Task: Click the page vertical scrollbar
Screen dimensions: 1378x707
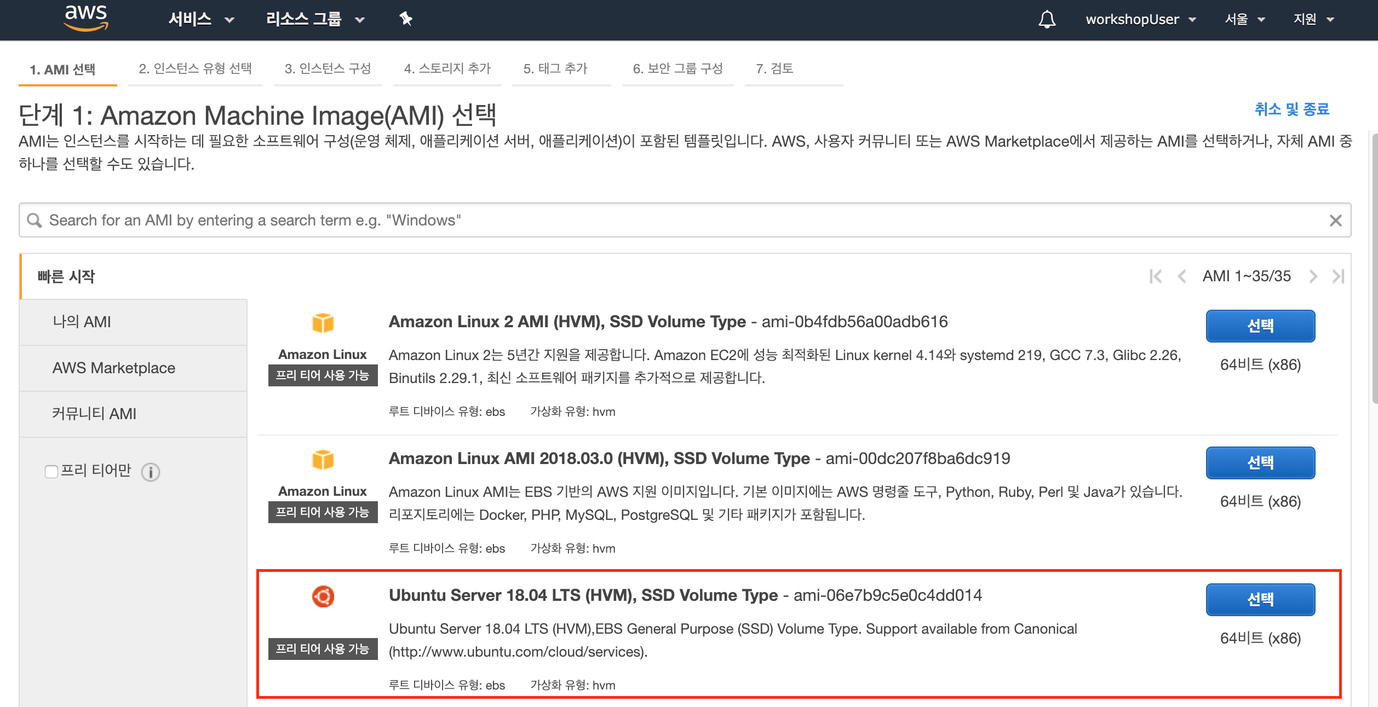Action: point(1374,268)
